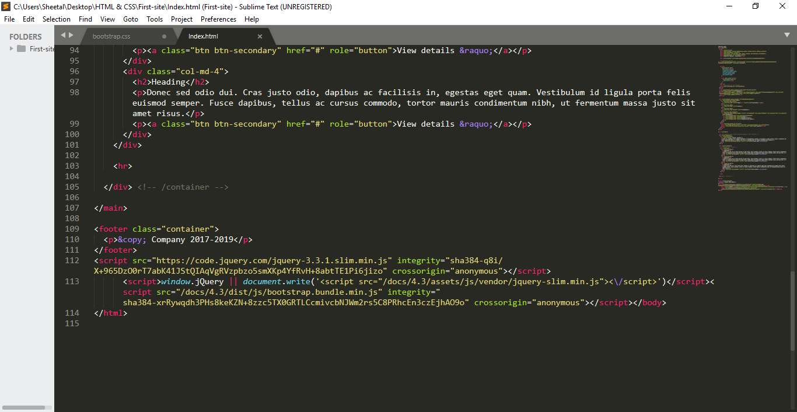Screen dimensions: 797x412
Task: Click the vertical scrollbar thumb
Action: pos(792,310)
